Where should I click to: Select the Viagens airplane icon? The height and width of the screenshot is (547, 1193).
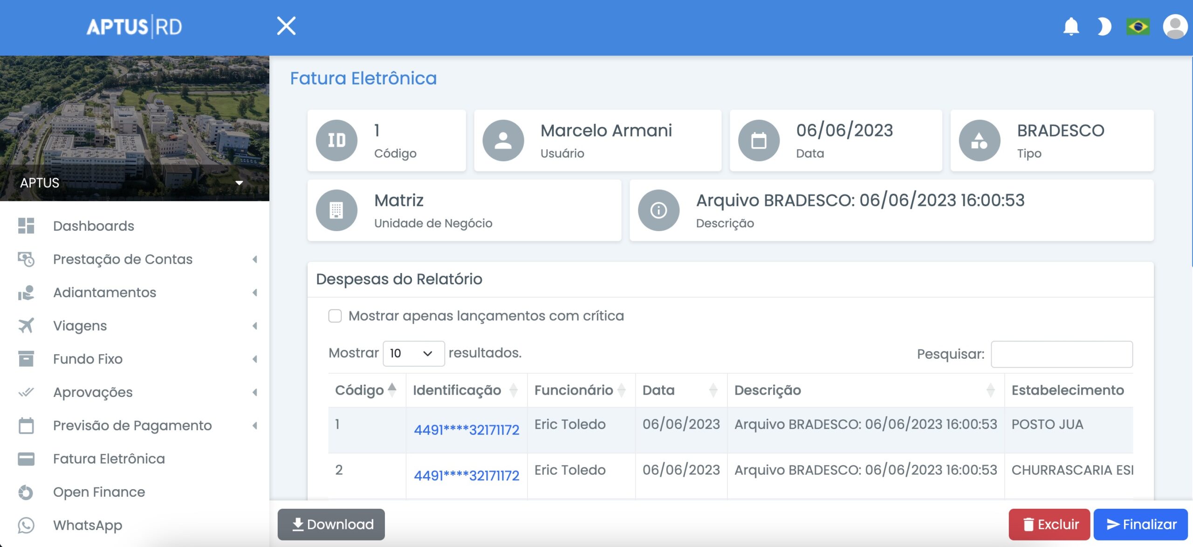(27, 325)
